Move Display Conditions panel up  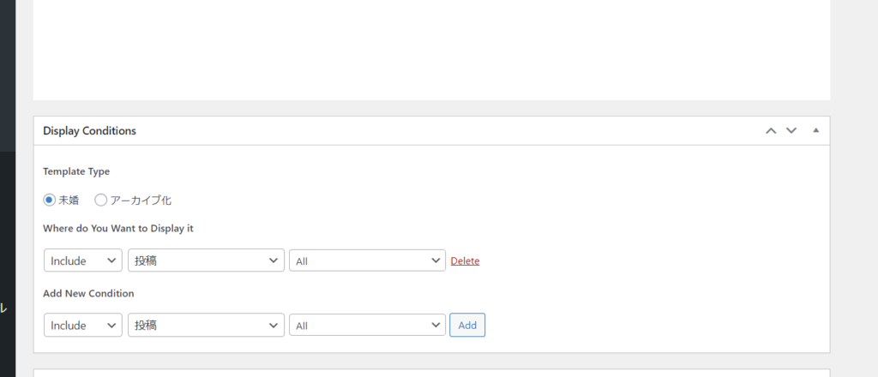pyautogui.click(x=771, y=131)
